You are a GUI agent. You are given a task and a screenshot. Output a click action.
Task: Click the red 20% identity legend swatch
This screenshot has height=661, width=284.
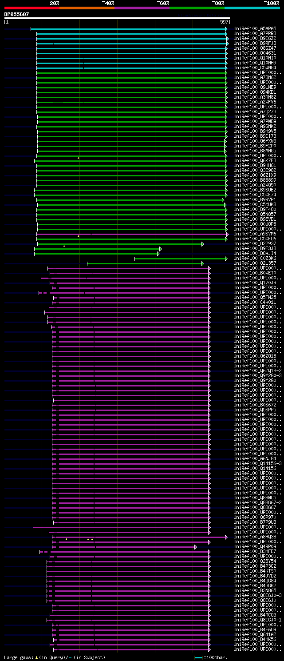(32, 8)
